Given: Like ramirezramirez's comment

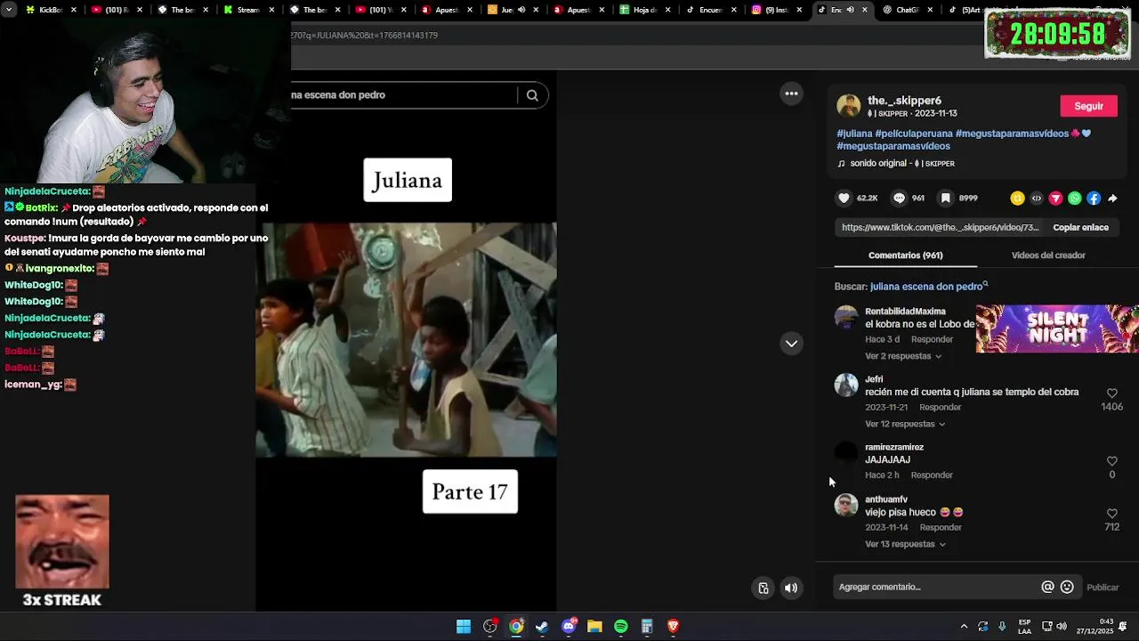Looking at the screenshot, I should click(x=1112, y=461).
